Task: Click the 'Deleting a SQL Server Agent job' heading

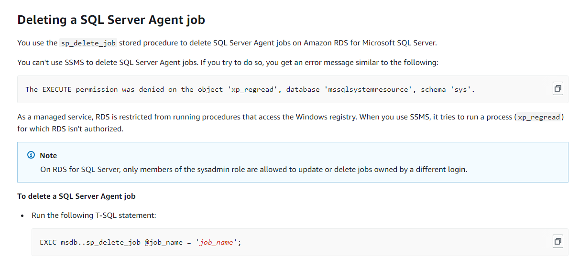Action: click(x=111, y=20)
